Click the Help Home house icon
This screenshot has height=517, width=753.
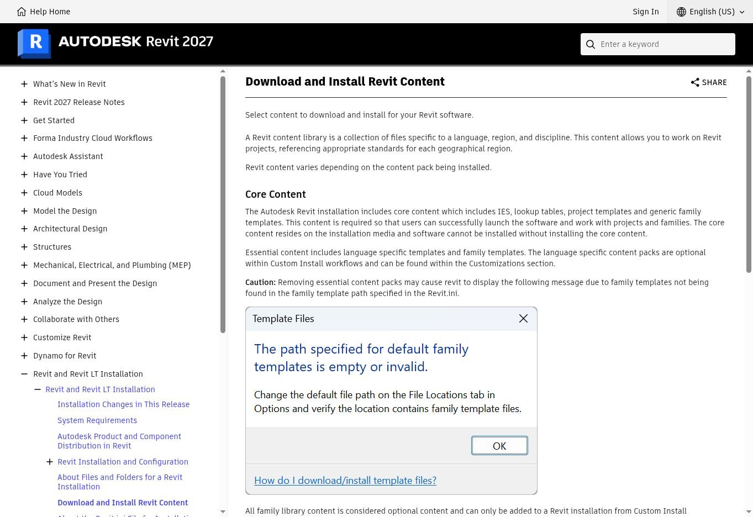(22, 12)
